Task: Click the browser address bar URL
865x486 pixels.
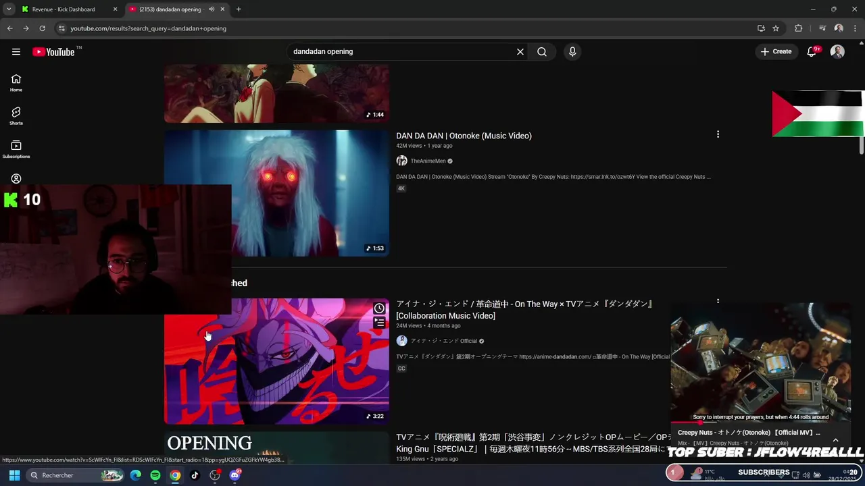Action: (148, 28)
